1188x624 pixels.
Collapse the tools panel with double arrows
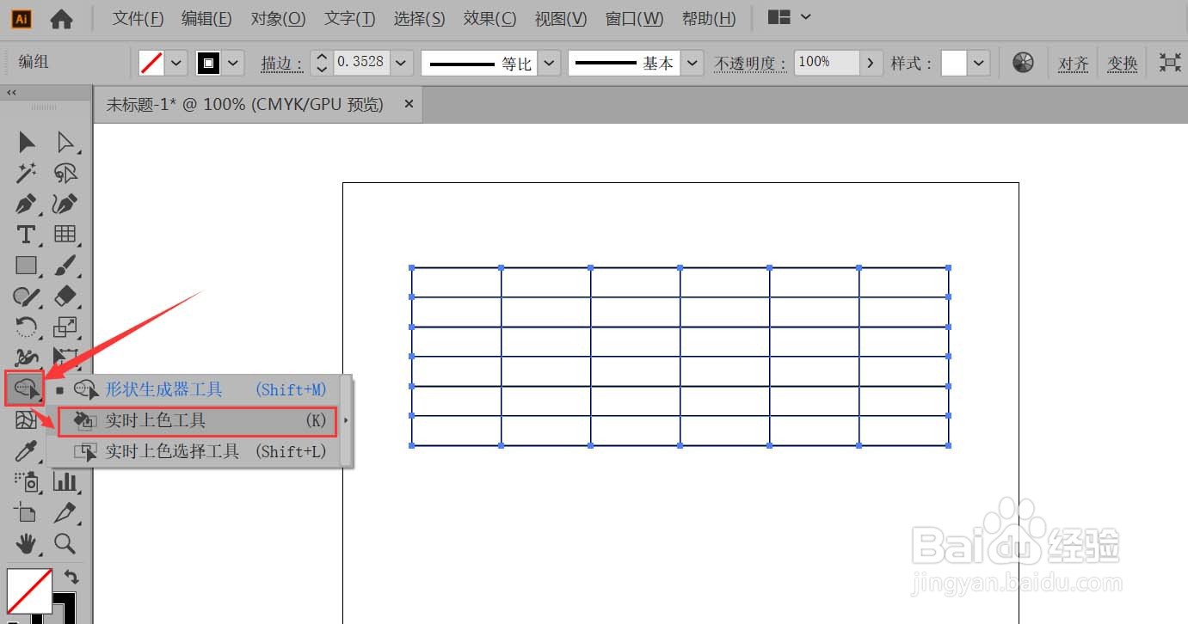click(12, 93)
